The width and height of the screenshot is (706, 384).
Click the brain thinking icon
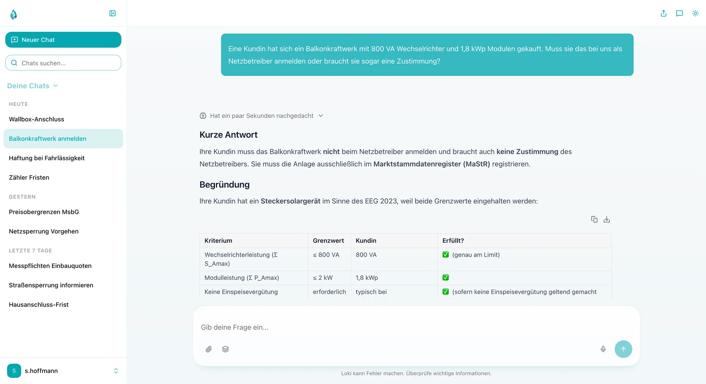(x=203, y=116)
